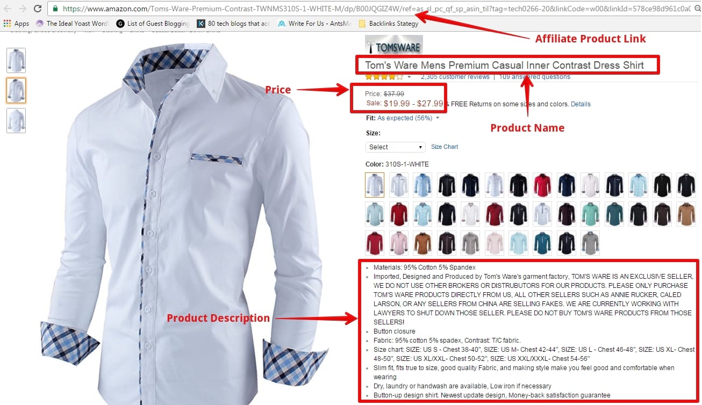Select the first product thumbnail image
The width and height of the screenshot is (702, 405).
click(x=16, y=60)
